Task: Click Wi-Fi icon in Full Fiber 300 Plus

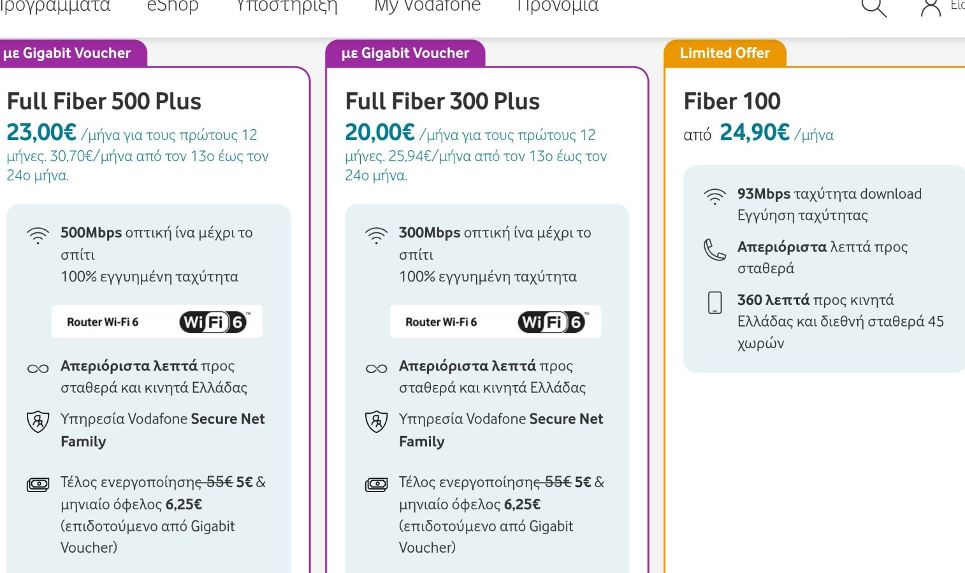Action: click(x=377, y=235)
